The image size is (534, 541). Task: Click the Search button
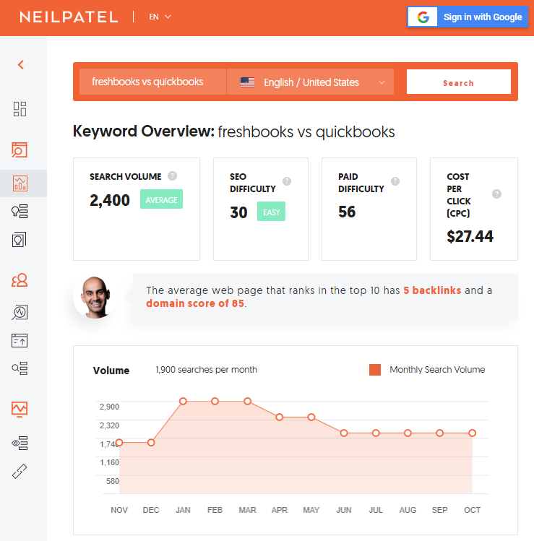pos(459,82)
